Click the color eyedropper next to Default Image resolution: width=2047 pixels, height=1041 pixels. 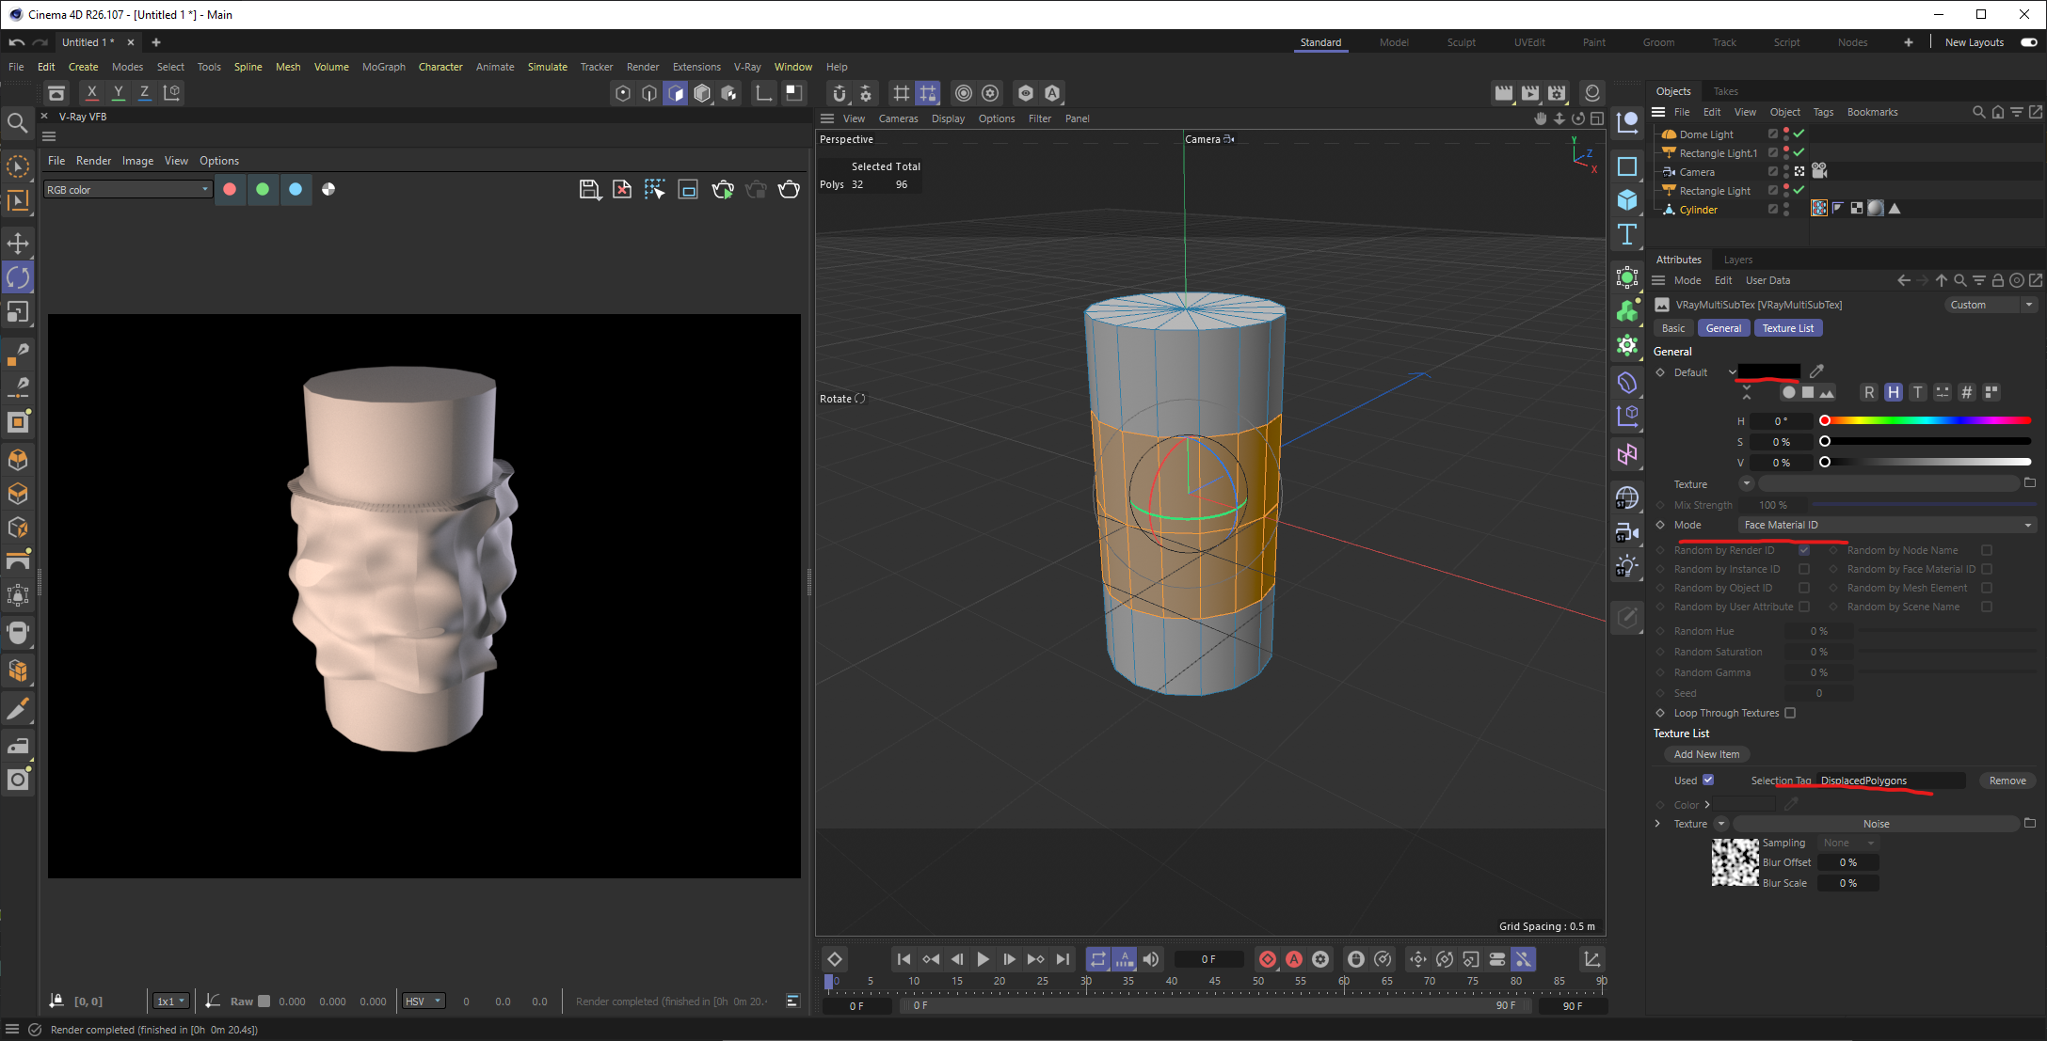point(1816,371)
